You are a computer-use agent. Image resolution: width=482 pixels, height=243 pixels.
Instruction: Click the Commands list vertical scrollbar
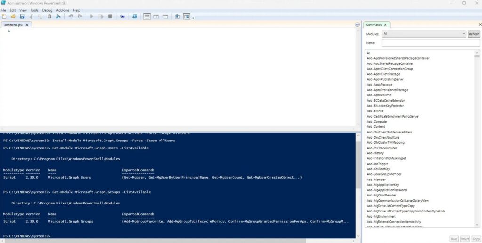click(478, 141)
